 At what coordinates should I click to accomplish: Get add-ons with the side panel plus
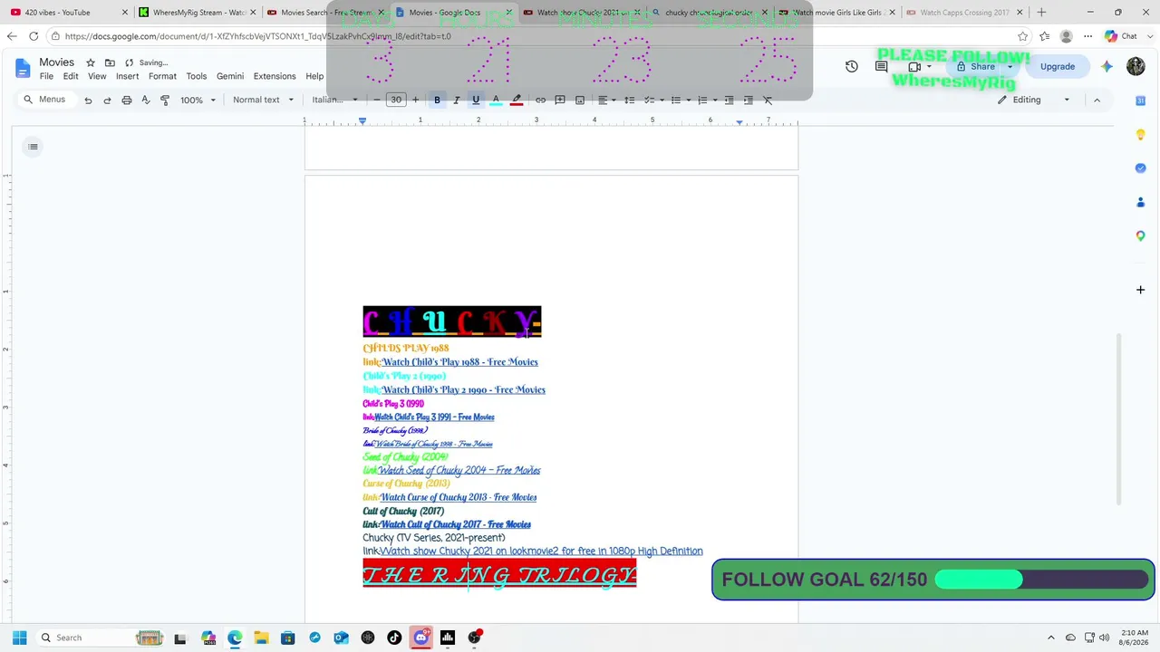point(1141,290)
